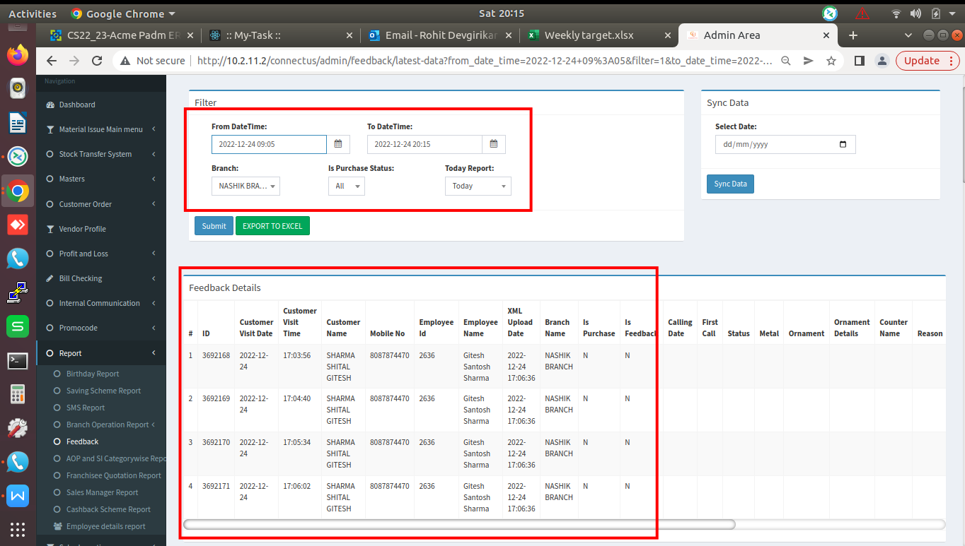Switch to My-Task tab
Viewport: 965px width, 546px height.
(282, 35)
